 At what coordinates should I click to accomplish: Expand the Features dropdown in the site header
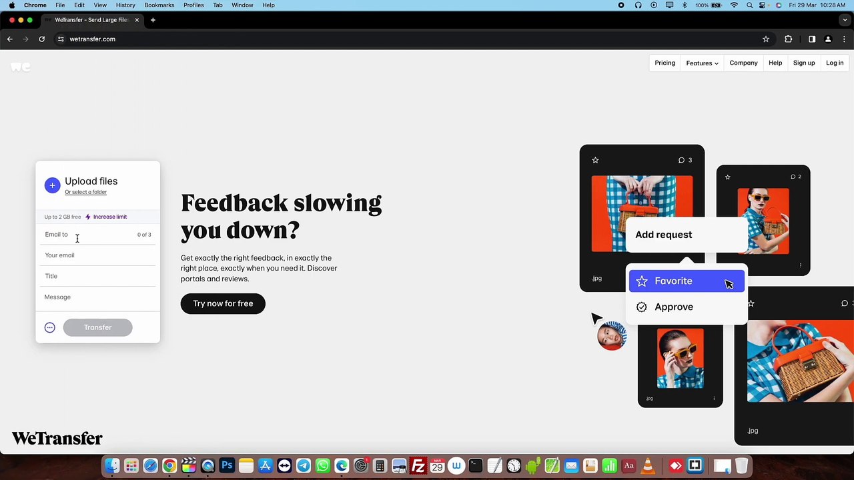point(703,63)
